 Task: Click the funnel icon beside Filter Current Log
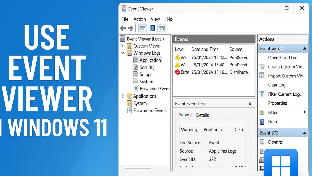pyautogui.click(x=262, y=94)
